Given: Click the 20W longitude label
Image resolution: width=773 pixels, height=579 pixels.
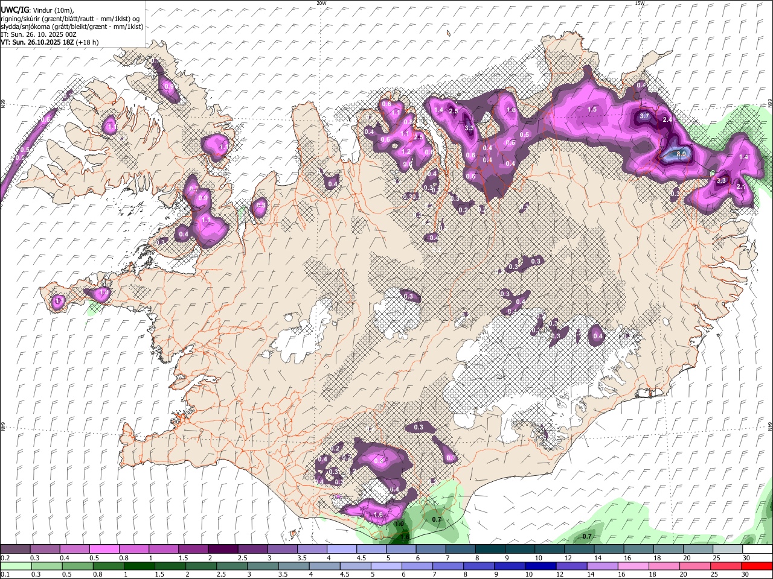Looking at the screenshot, I should pyautogui.click(x=321, y=3).
